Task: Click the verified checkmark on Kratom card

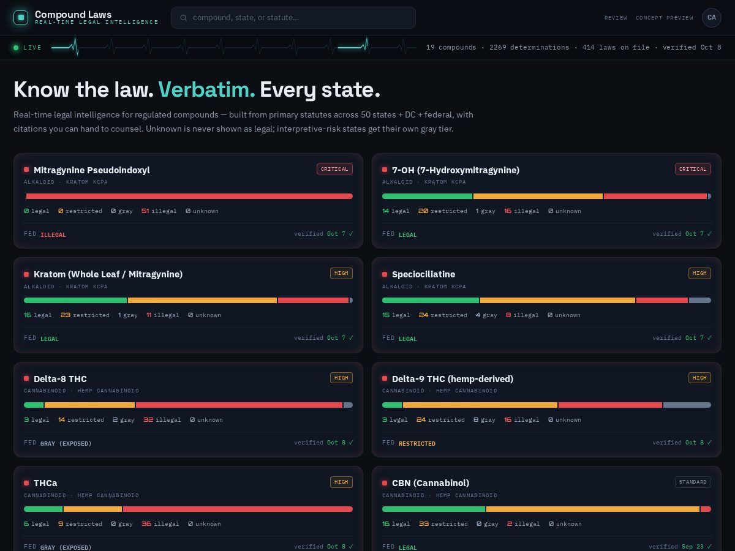Action: pos(351,338)
